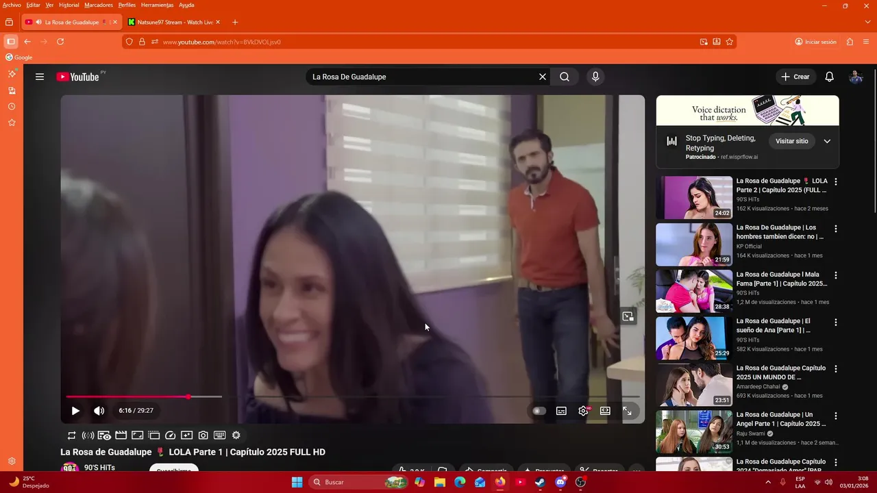The height and width of the screenshot is (493, 877).
Task: Open the Un Angel Parte 1 title
Action: point(781,419)
